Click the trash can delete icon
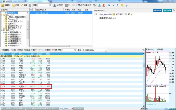 [x=30, y=5]
